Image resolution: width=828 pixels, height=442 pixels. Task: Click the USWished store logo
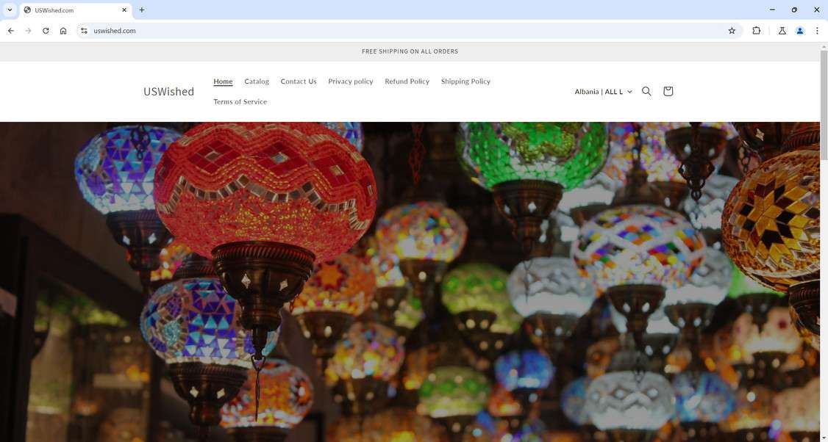coord(169,91)
